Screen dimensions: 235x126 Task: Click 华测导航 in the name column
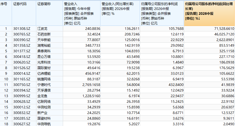click(x=44, y=124)
